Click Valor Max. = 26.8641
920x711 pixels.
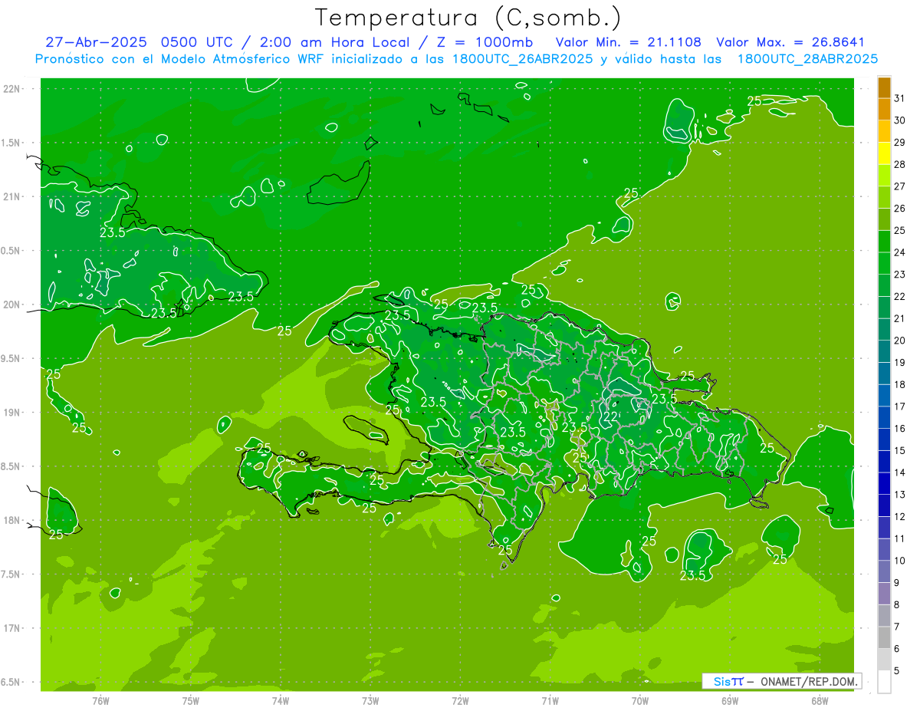tap(790, 42)
